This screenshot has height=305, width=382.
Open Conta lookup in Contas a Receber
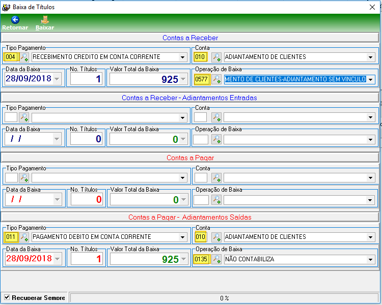click(216, 57)
